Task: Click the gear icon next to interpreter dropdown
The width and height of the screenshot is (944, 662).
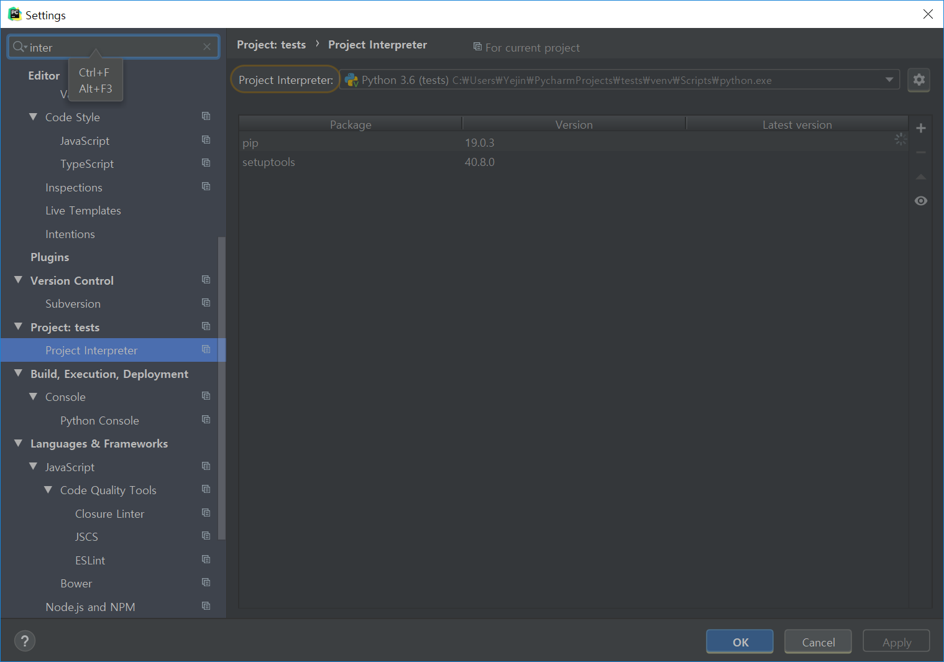Action: click(x=919, y=80)
